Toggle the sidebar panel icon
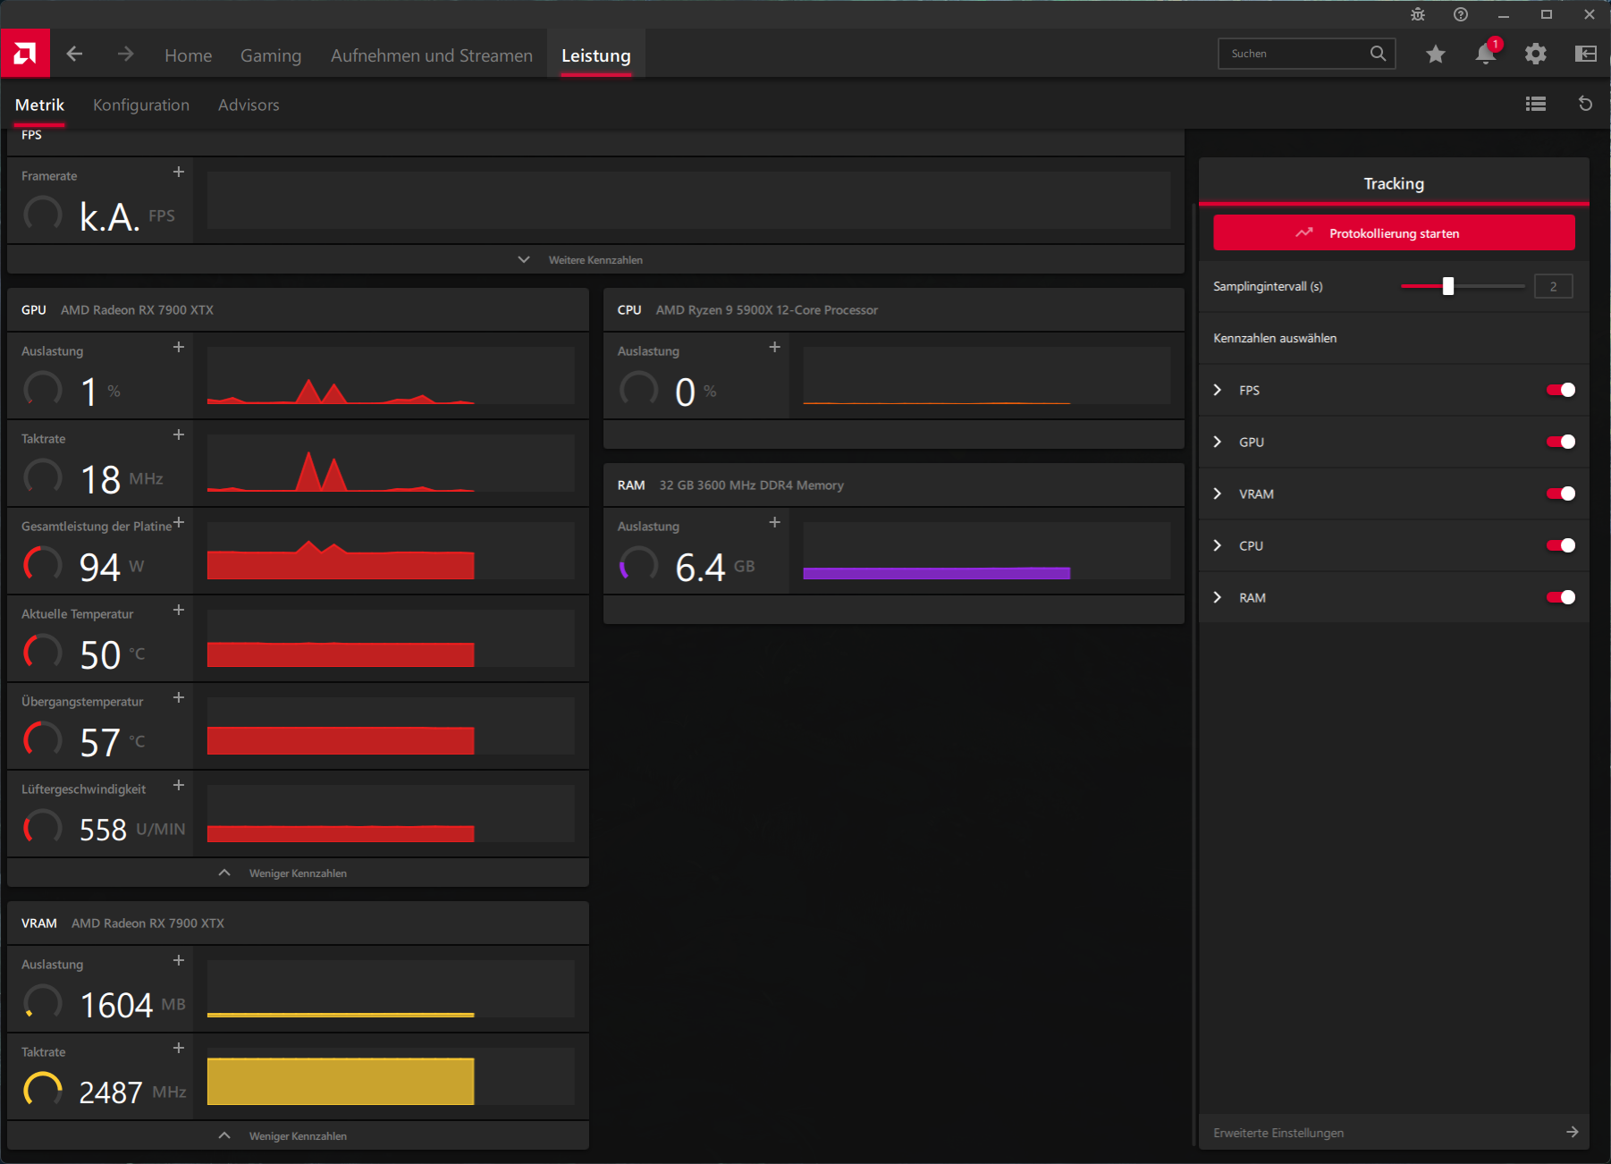This screenshot has height=1164, width=1611. pyautogui.click(x=1586, y=54)
